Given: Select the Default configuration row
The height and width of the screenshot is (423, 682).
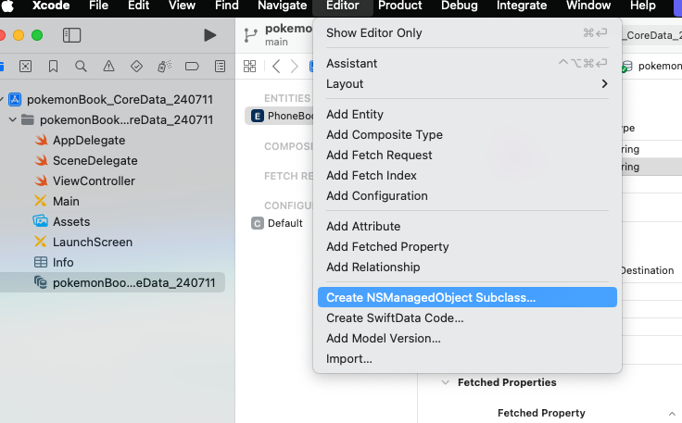Looking at the screenshot, I should (x=277, y=223).
